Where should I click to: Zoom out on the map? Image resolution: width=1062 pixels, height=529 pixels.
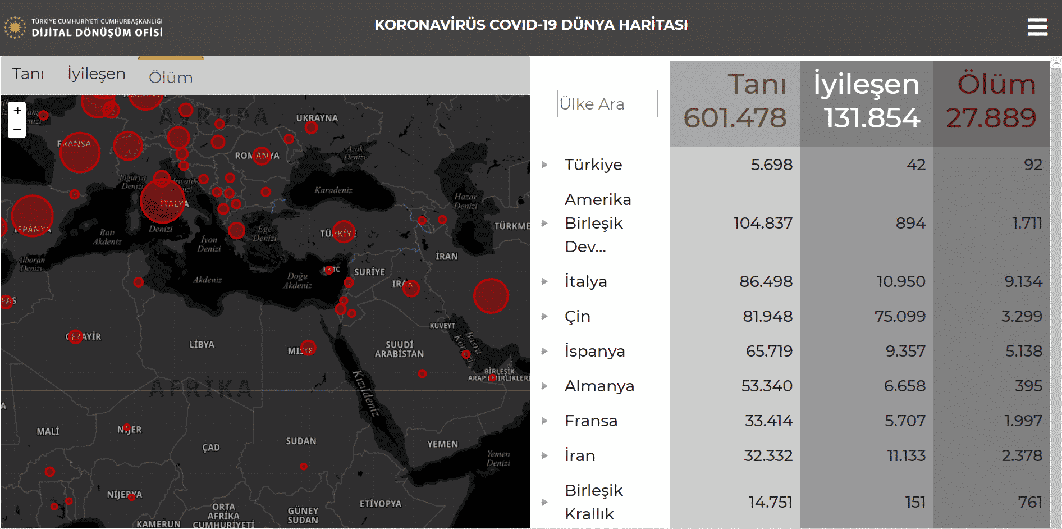(x=17, y=129)
